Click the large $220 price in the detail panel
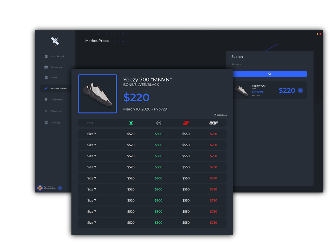 tap(136, 97)
